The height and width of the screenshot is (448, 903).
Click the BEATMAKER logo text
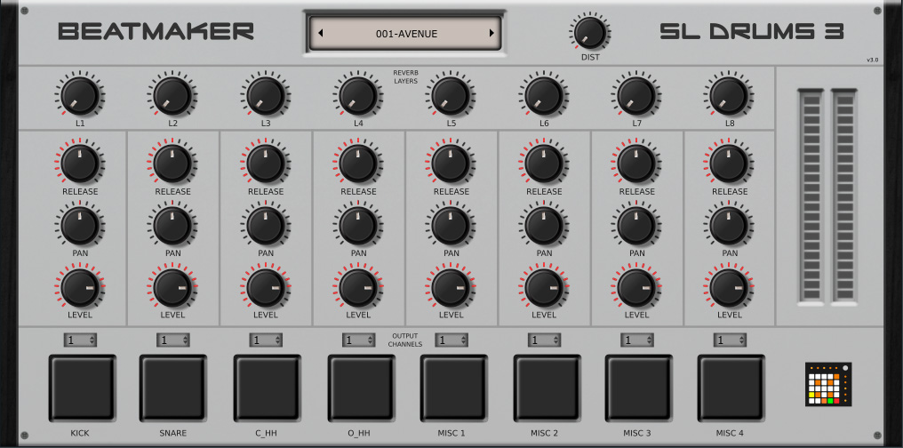[x=156, y=32]
